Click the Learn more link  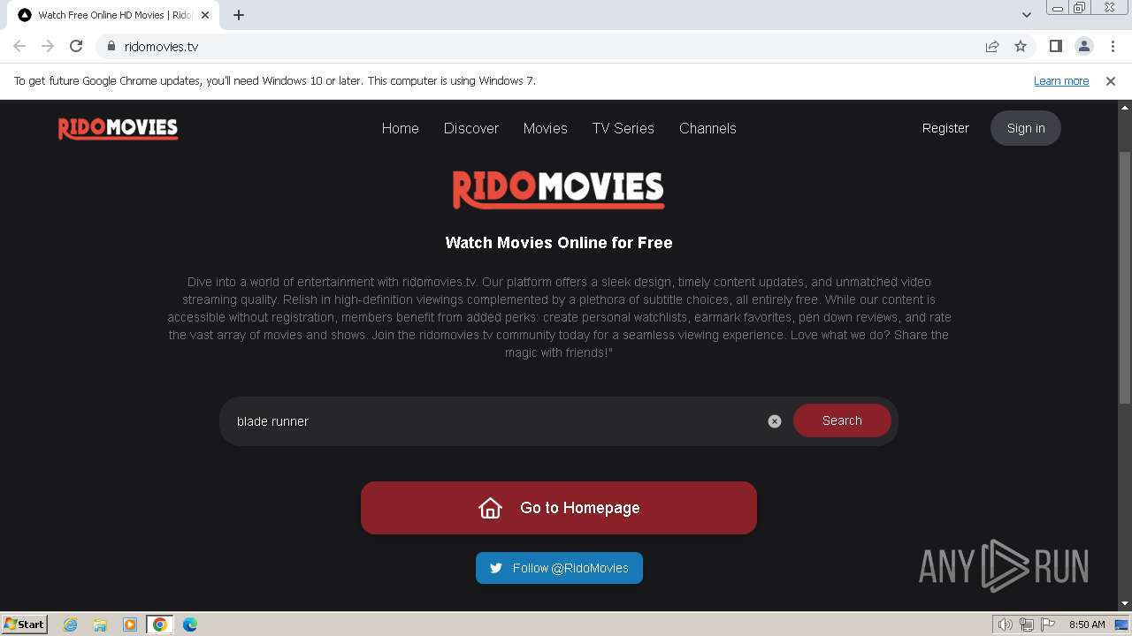tap(1061, 80)
